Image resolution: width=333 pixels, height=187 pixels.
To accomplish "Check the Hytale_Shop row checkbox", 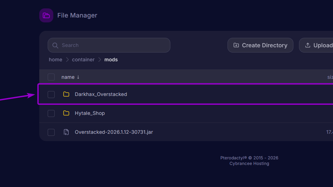I will (x=51, y=113).
